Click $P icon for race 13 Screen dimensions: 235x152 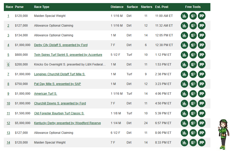(x=193, y=133)
